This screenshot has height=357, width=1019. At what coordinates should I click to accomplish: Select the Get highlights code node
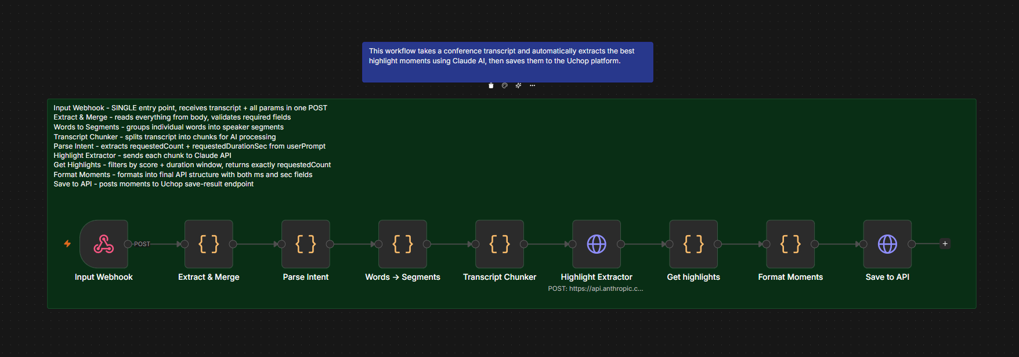[x=693, y=244]
